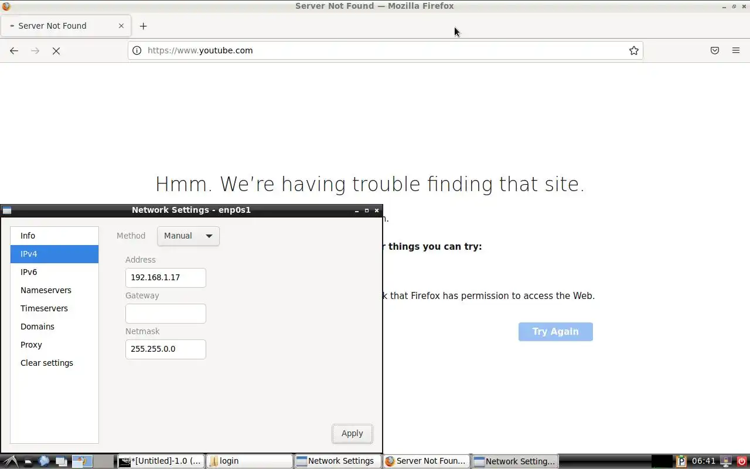Select Info in Network Settings sidebar
750x469 pixels.
click(54, 236)
